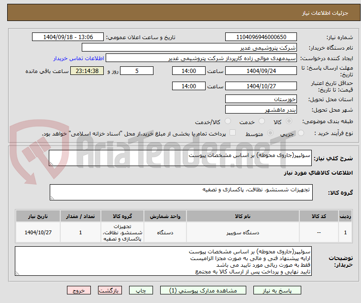Click the table cell 'دستگاه سوییپر'

(243, 233)
